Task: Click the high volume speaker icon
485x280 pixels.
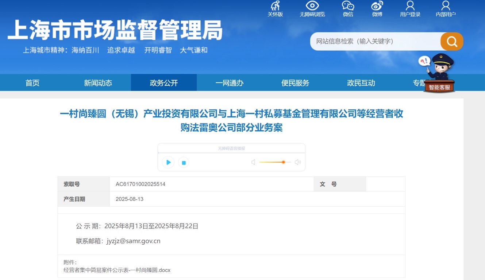Action: 298,162
